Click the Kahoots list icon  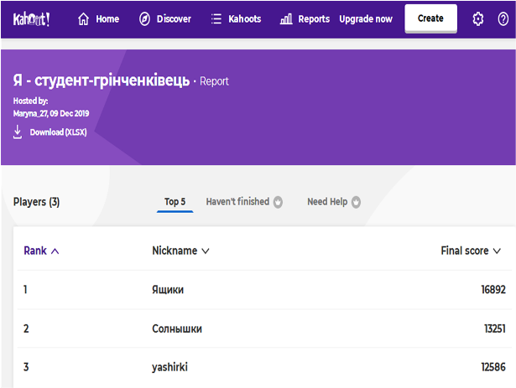pos(216,18)
